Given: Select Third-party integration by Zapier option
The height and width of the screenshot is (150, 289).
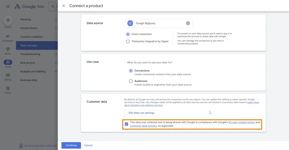Looking at the screenshot, I should click(x=128, y=42).
